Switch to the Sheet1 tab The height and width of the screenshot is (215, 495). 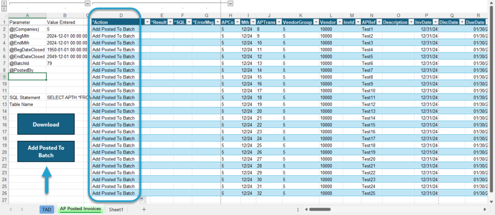[116, 209]
